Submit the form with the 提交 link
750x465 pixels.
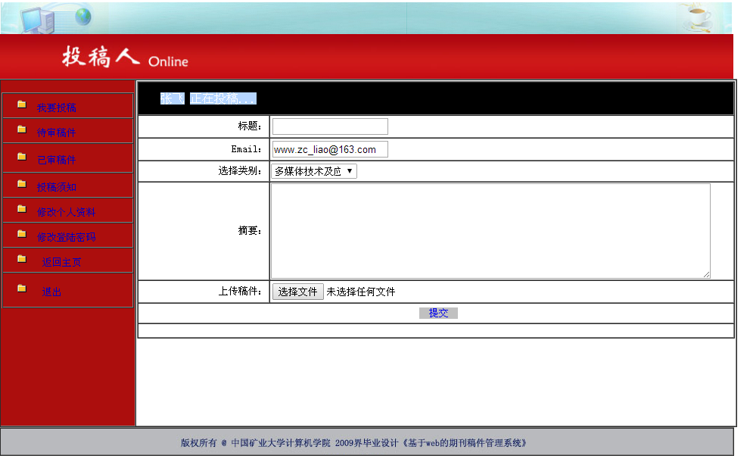click(x=438, y=313)
